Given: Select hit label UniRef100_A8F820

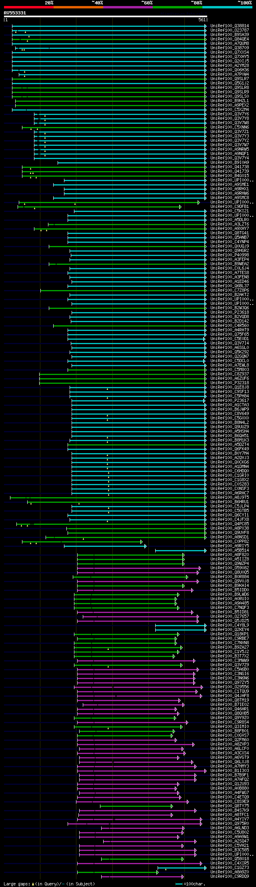Looking at the screenshot, I should tap(230, 555).
